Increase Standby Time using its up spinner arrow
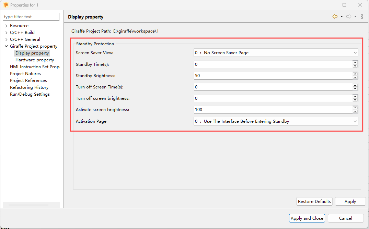Viewport: 369px width, 229px height. coord(355,63)
